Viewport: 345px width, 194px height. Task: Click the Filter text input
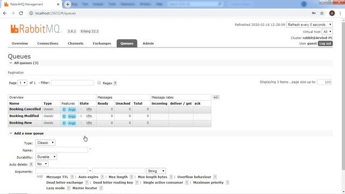(72, 82)
